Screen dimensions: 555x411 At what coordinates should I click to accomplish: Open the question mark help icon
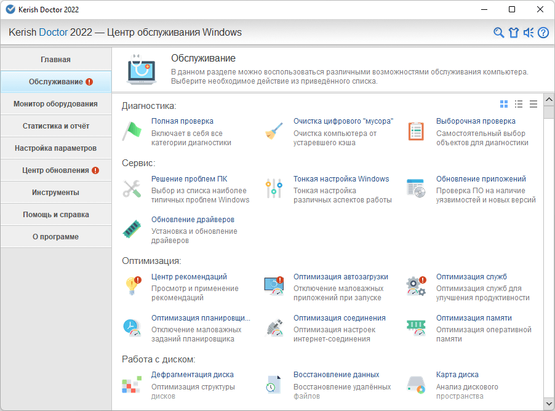543,33
